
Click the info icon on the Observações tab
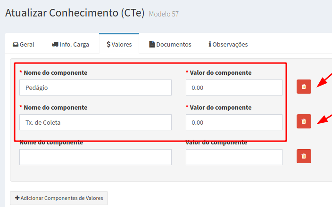click(209, 45)
